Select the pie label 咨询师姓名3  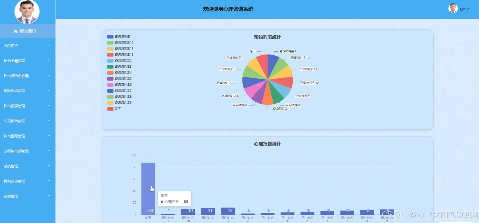click(294, 105)
